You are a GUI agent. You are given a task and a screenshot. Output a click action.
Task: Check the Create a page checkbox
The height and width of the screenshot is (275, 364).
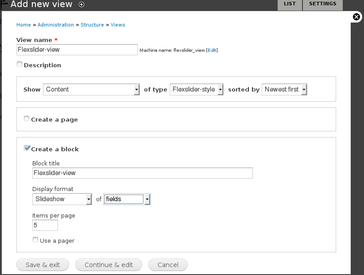[26, 119]
